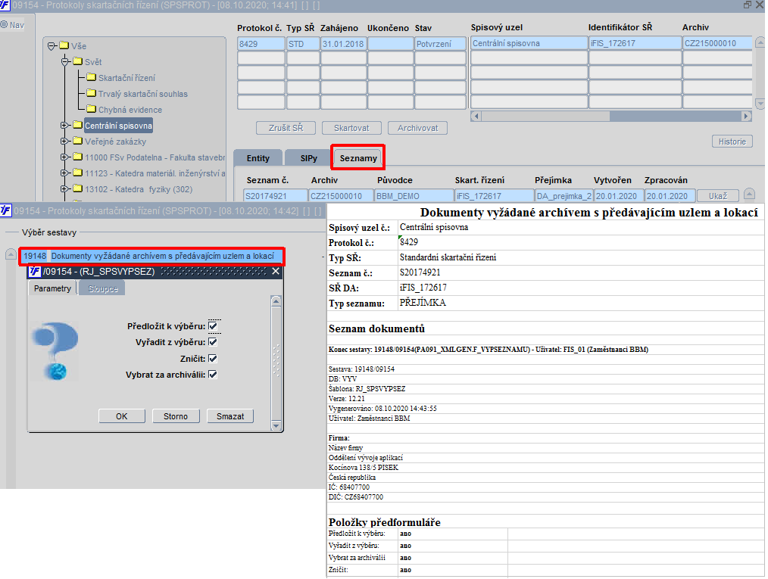The image size is (768, 579).
Task: Switch to the Entity tab
Action: [258, 158]
